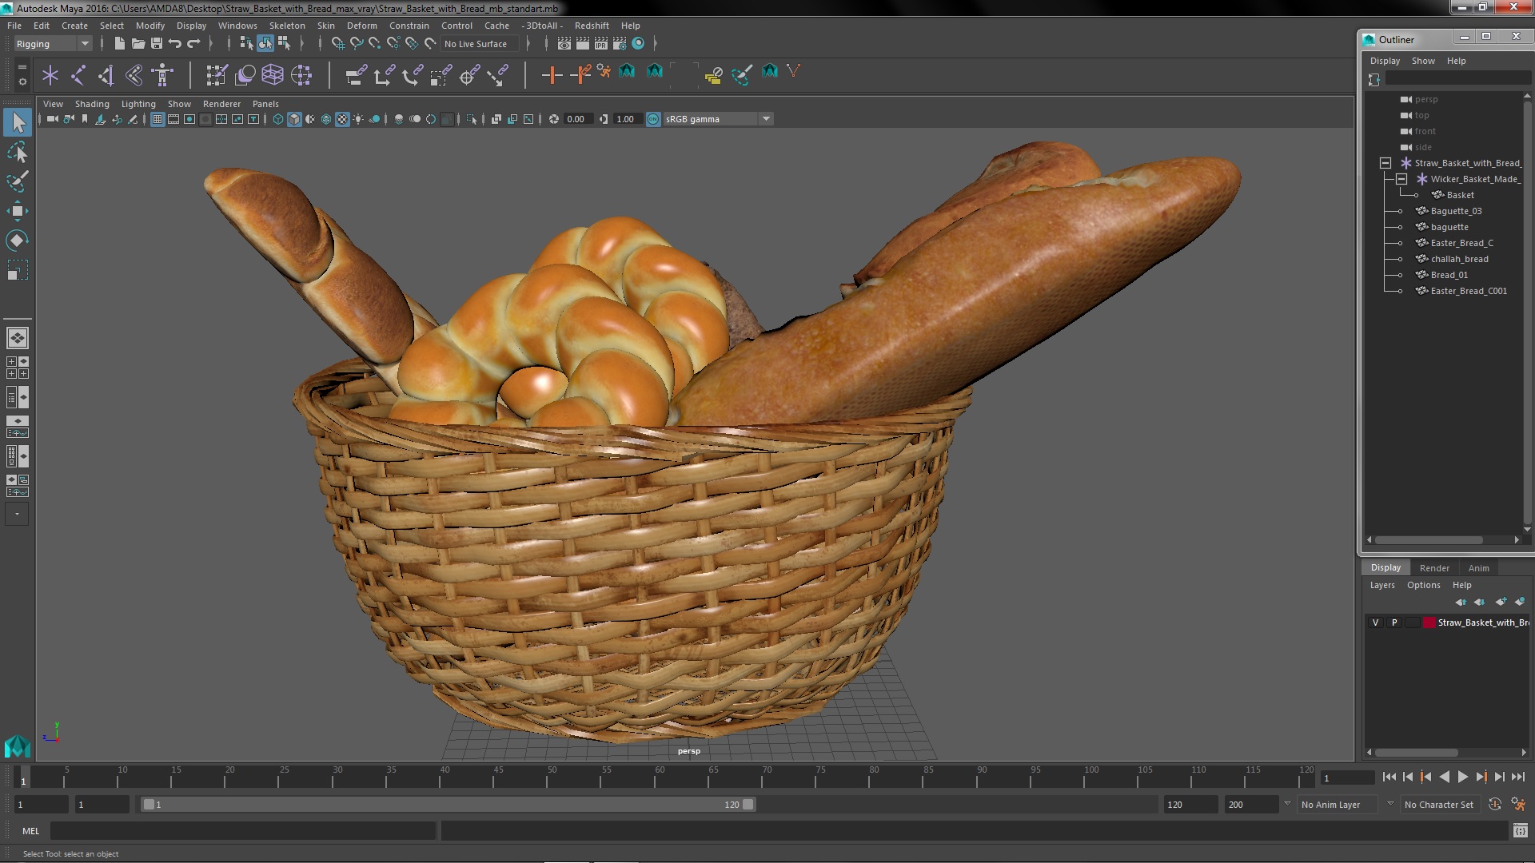This screenshot has width=1535, height=863.
Task: Select the Move tool in toolbox
Action: tap(17, 212)
